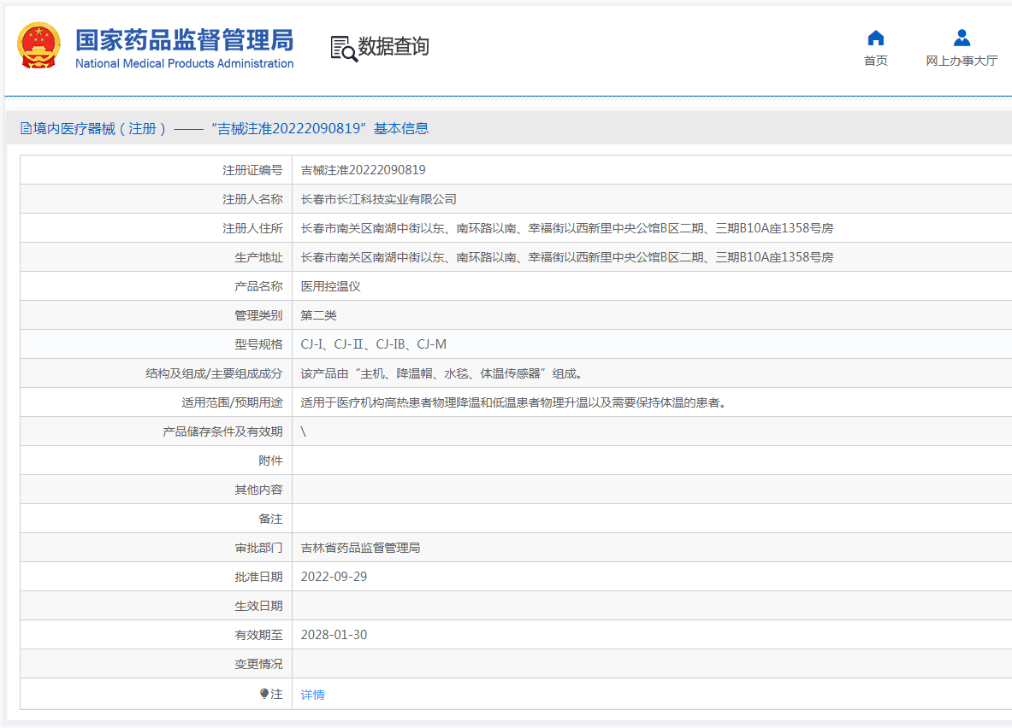Click the document icon before 境内医疗器械
The image size is (1012, 728).
[x=26, y=129]
